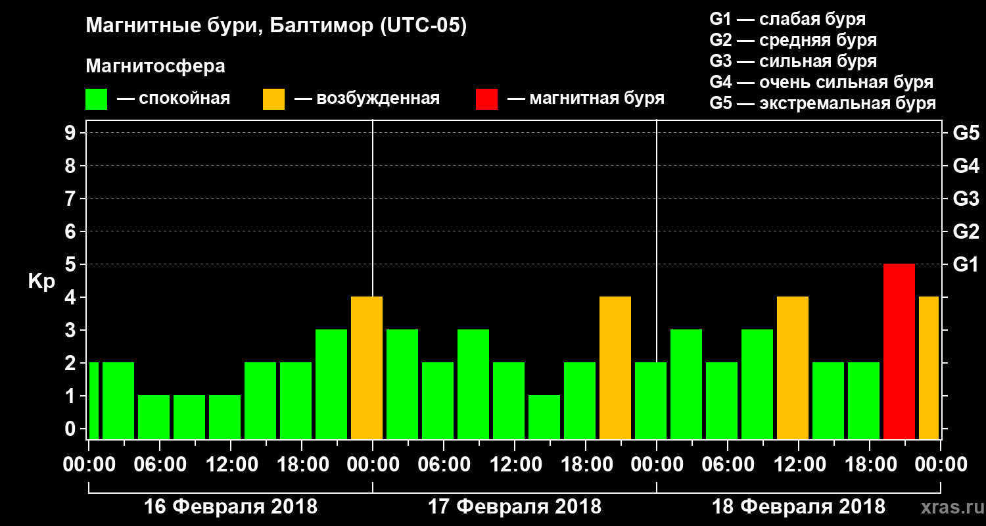
Task: Click the chart title 'Магнитные бури, Балтимор (UTC-05)'
Action: pyautogui.click(x=276, y=27)
